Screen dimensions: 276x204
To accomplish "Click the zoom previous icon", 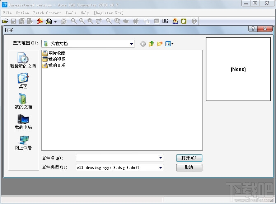I will pyautogui.click(x=117, y=21).
